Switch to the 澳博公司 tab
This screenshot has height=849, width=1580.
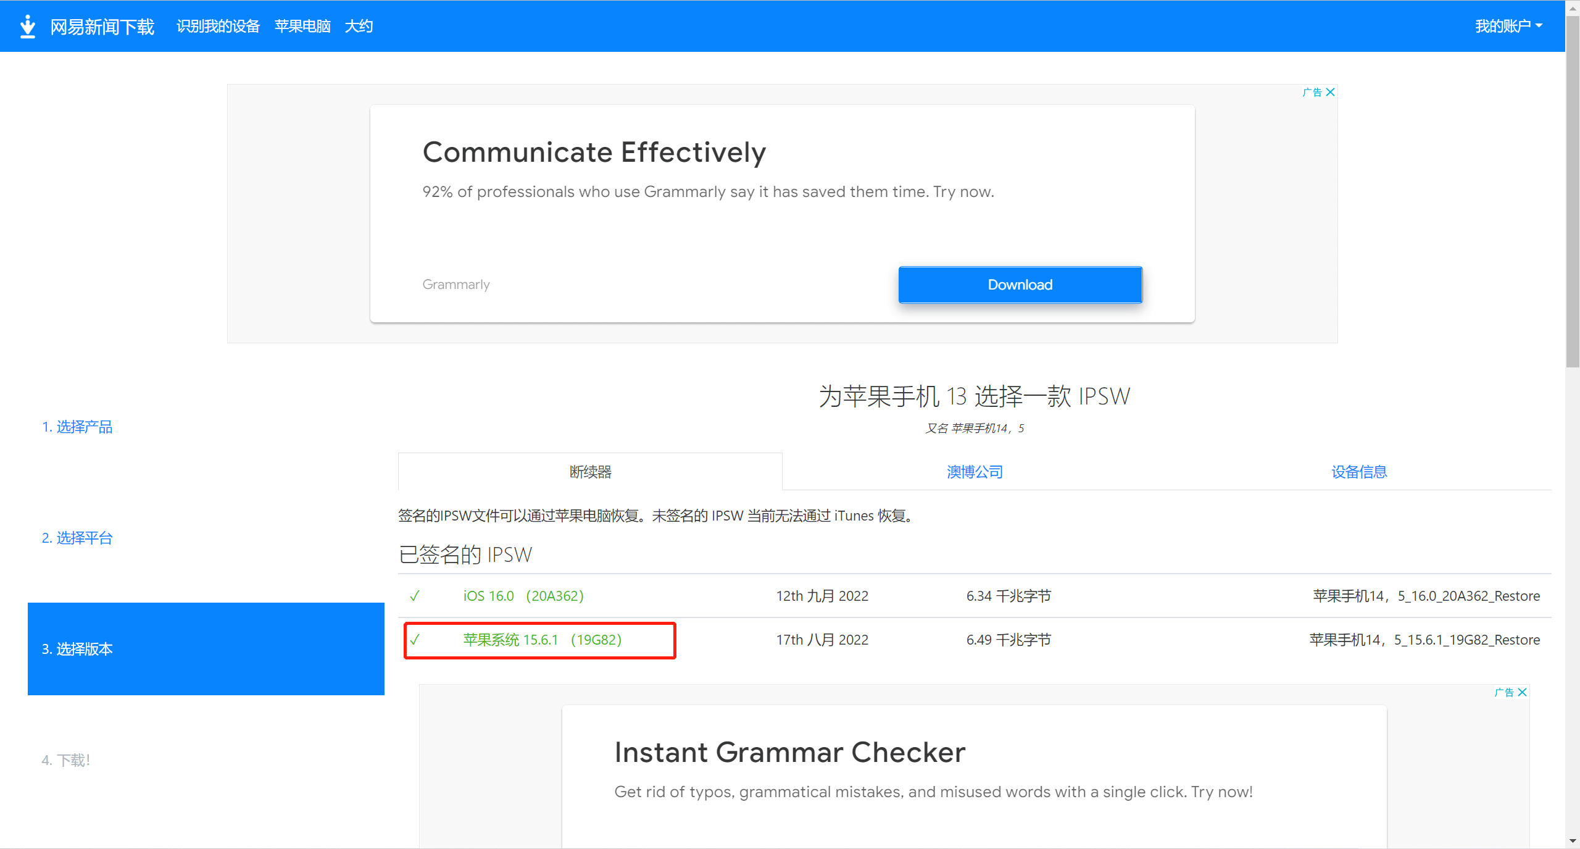click(x=975, y=472)
